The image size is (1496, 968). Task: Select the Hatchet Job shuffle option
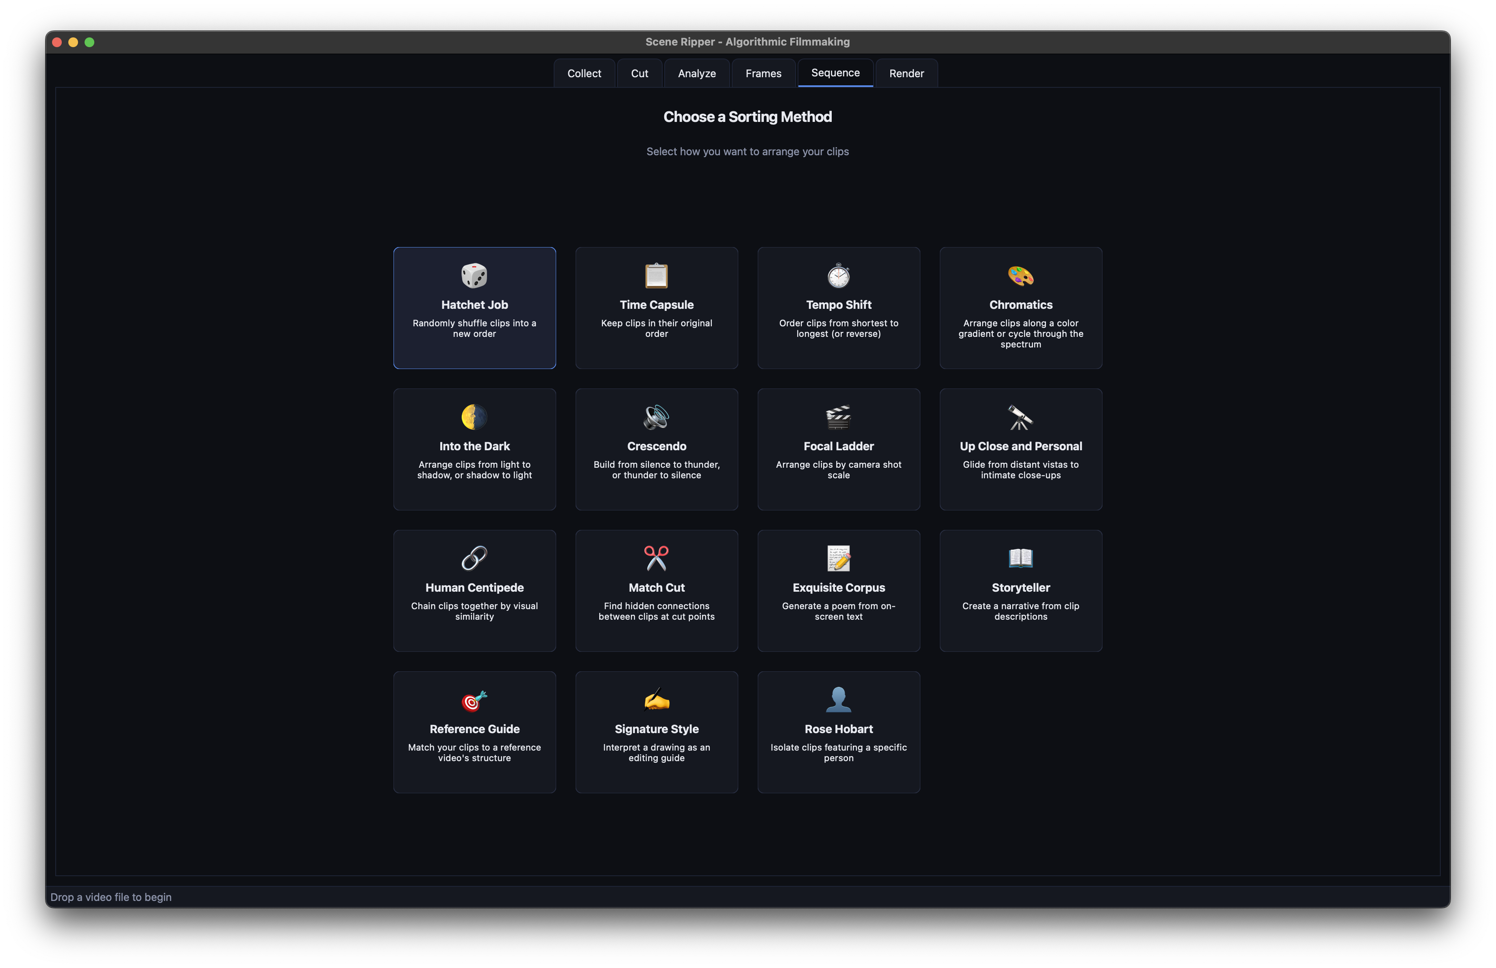pyautogui.click(x=474, y=308)
